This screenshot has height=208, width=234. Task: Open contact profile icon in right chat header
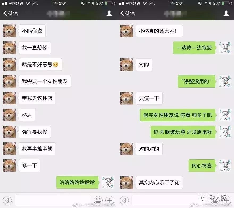pos(226,13)
